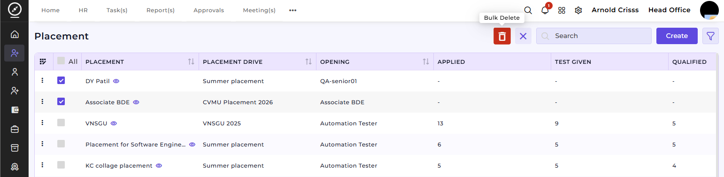Focus the Search input field
The width and height of the screenshot is (724, 177).
coord(594,36)
